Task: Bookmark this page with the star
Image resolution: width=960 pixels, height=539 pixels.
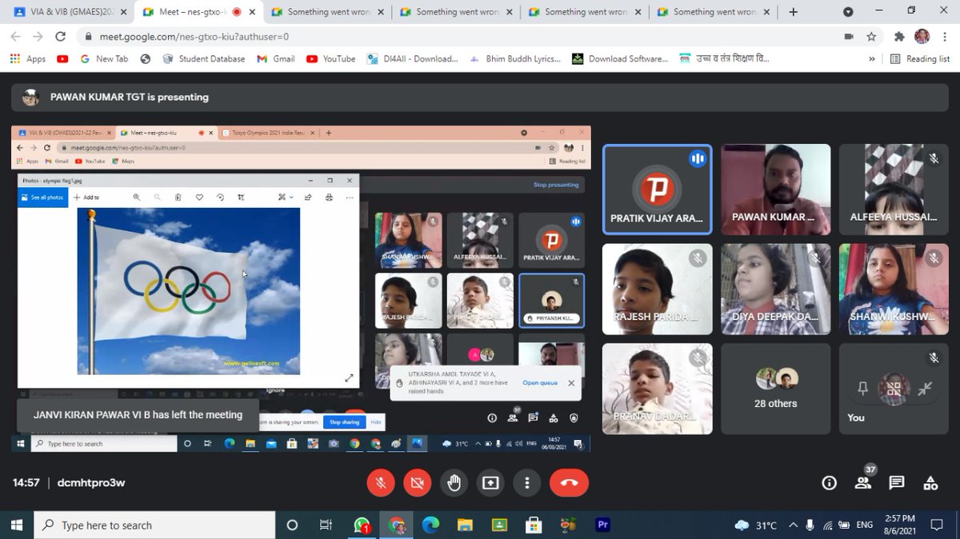Action: 871,37
